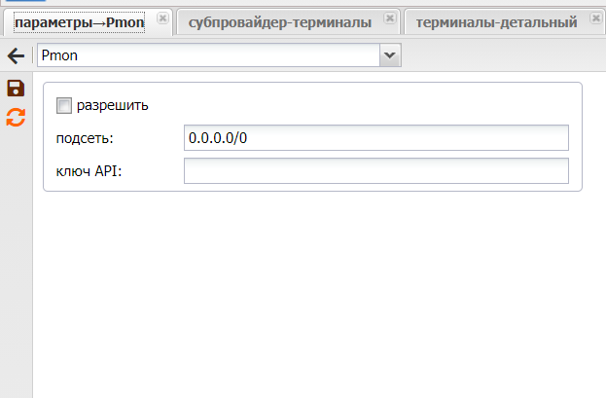Viewport: 606px width, 398px height.
Task: Close the терминалы-детальный tab
Action: [595, 18]
